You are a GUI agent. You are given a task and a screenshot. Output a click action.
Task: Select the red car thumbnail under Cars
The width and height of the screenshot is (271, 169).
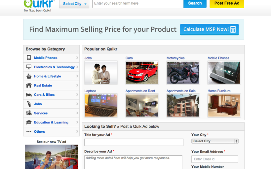pyautogui.click(x=142, y=73)
